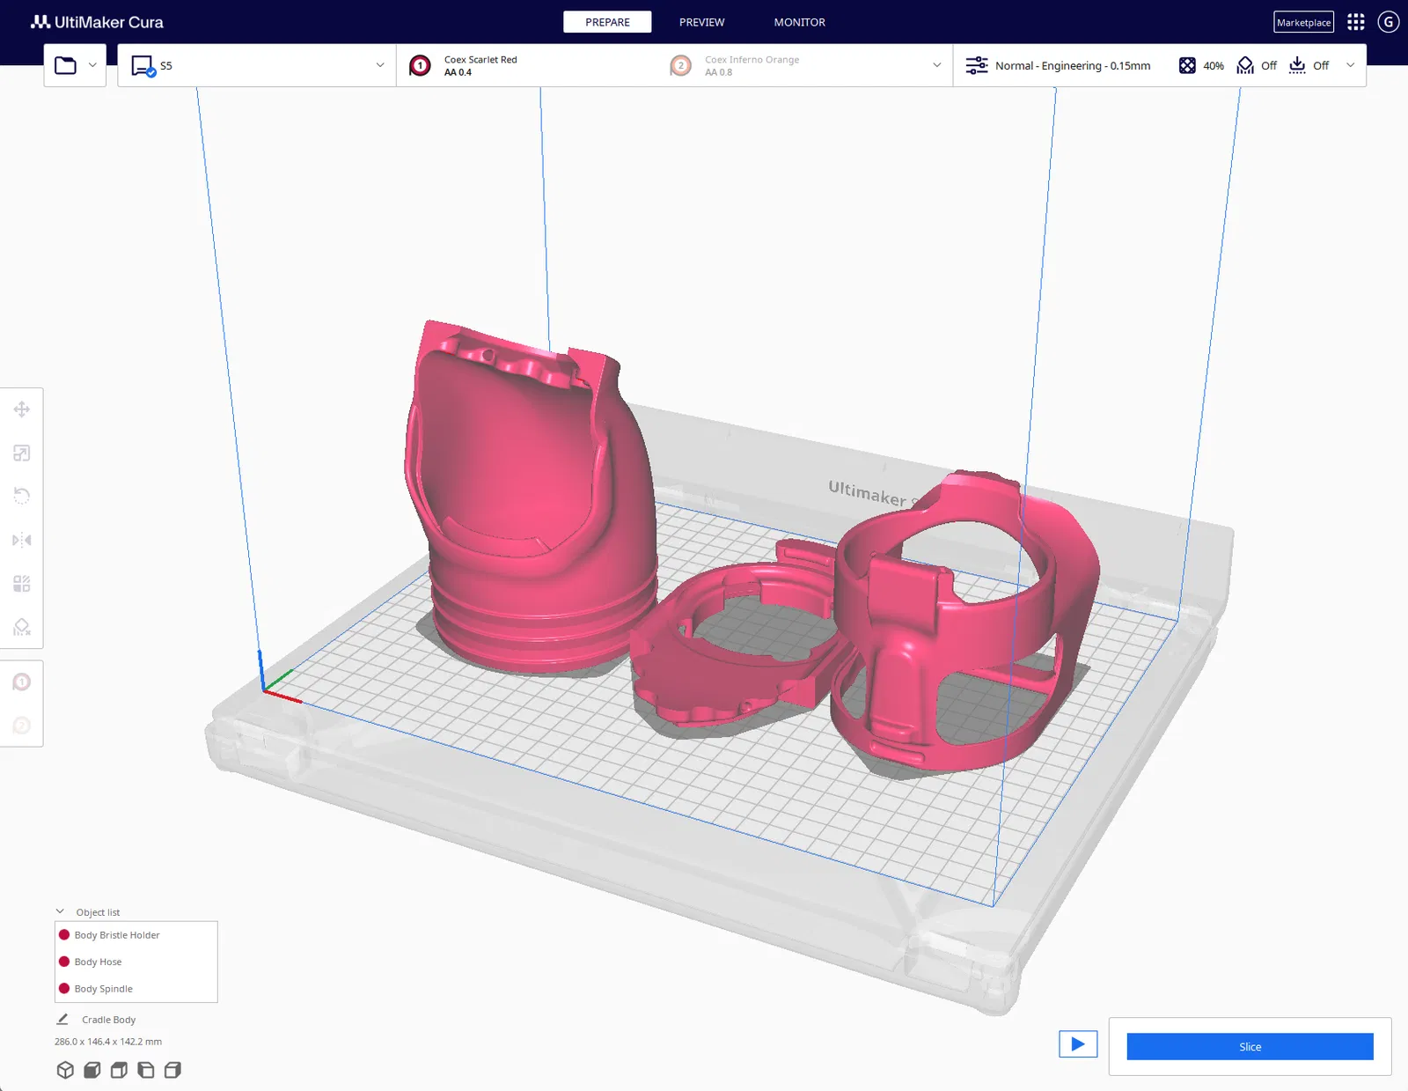Choose extruder 1 button in left toolbar
Screen dimensions: 1408x1091
[x=22, y=682]
